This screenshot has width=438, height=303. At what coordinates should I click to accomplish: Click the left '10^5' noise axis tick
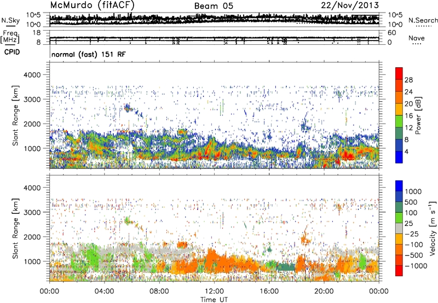(x=33, y=15)
